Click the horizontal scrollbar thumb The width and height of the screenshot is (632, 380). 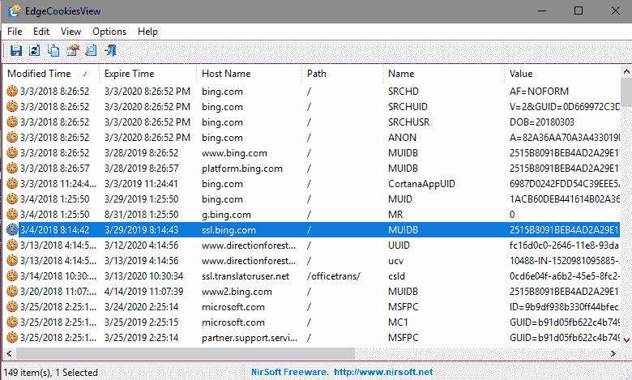tap(186, 353)
